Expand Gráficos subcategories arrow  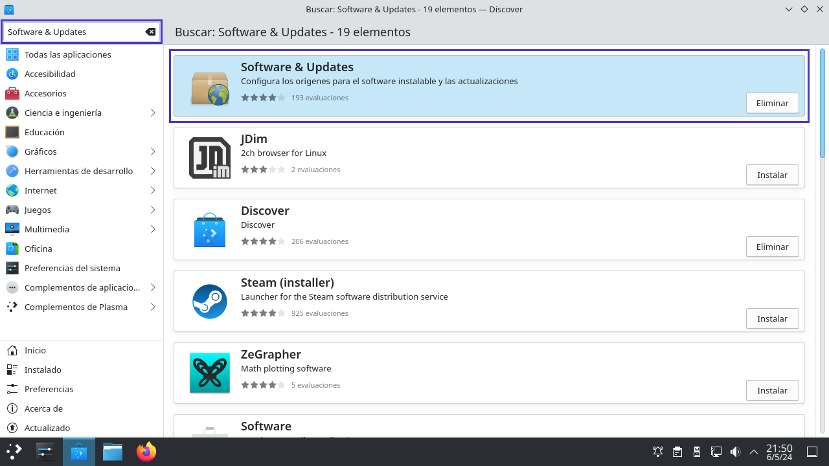click(x=153, y=151)
